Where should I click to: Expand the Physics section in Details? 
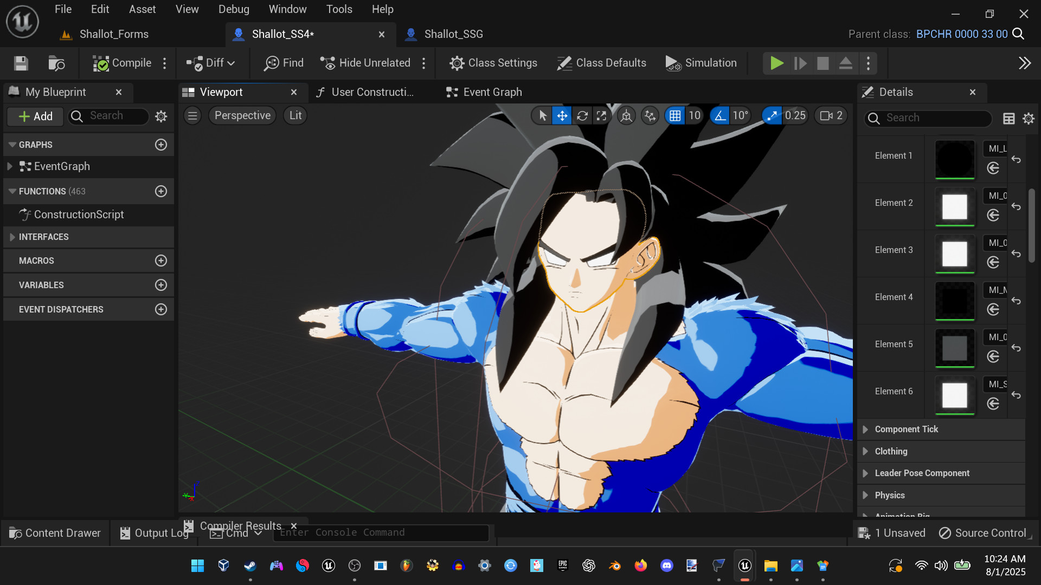889,495
